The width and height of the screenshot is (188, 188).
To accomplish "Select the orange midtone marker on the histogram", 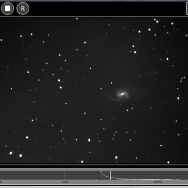I will click(x=106, y=175).
